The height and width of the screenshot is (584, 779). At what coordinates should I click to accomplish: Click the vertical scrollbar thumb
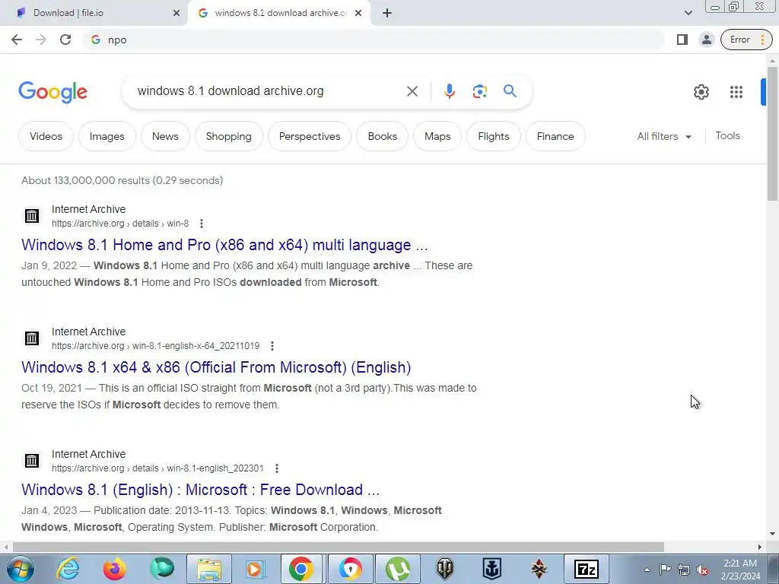pos(772,133)
